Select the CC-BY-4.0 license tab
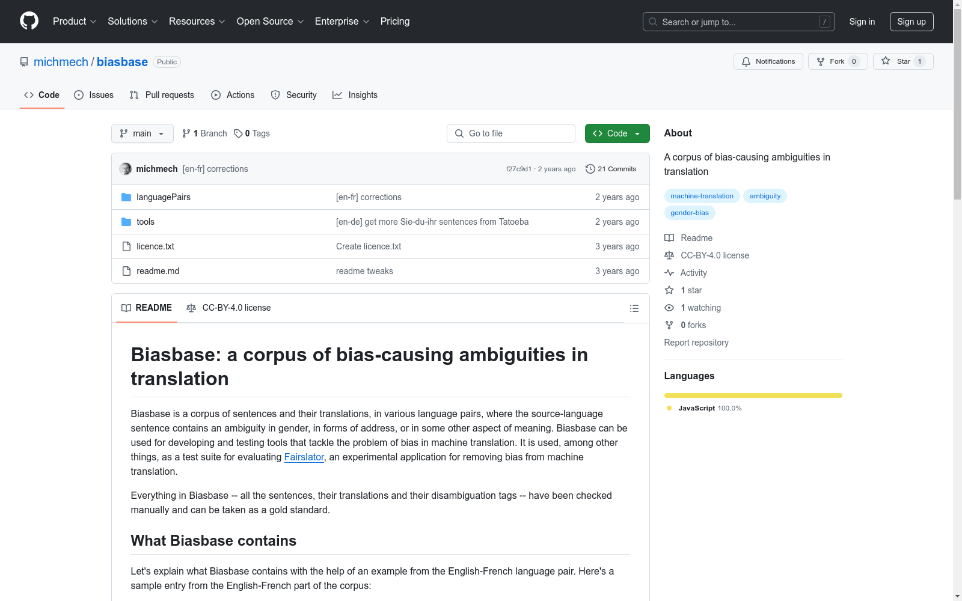 click(x=228, y=308)
